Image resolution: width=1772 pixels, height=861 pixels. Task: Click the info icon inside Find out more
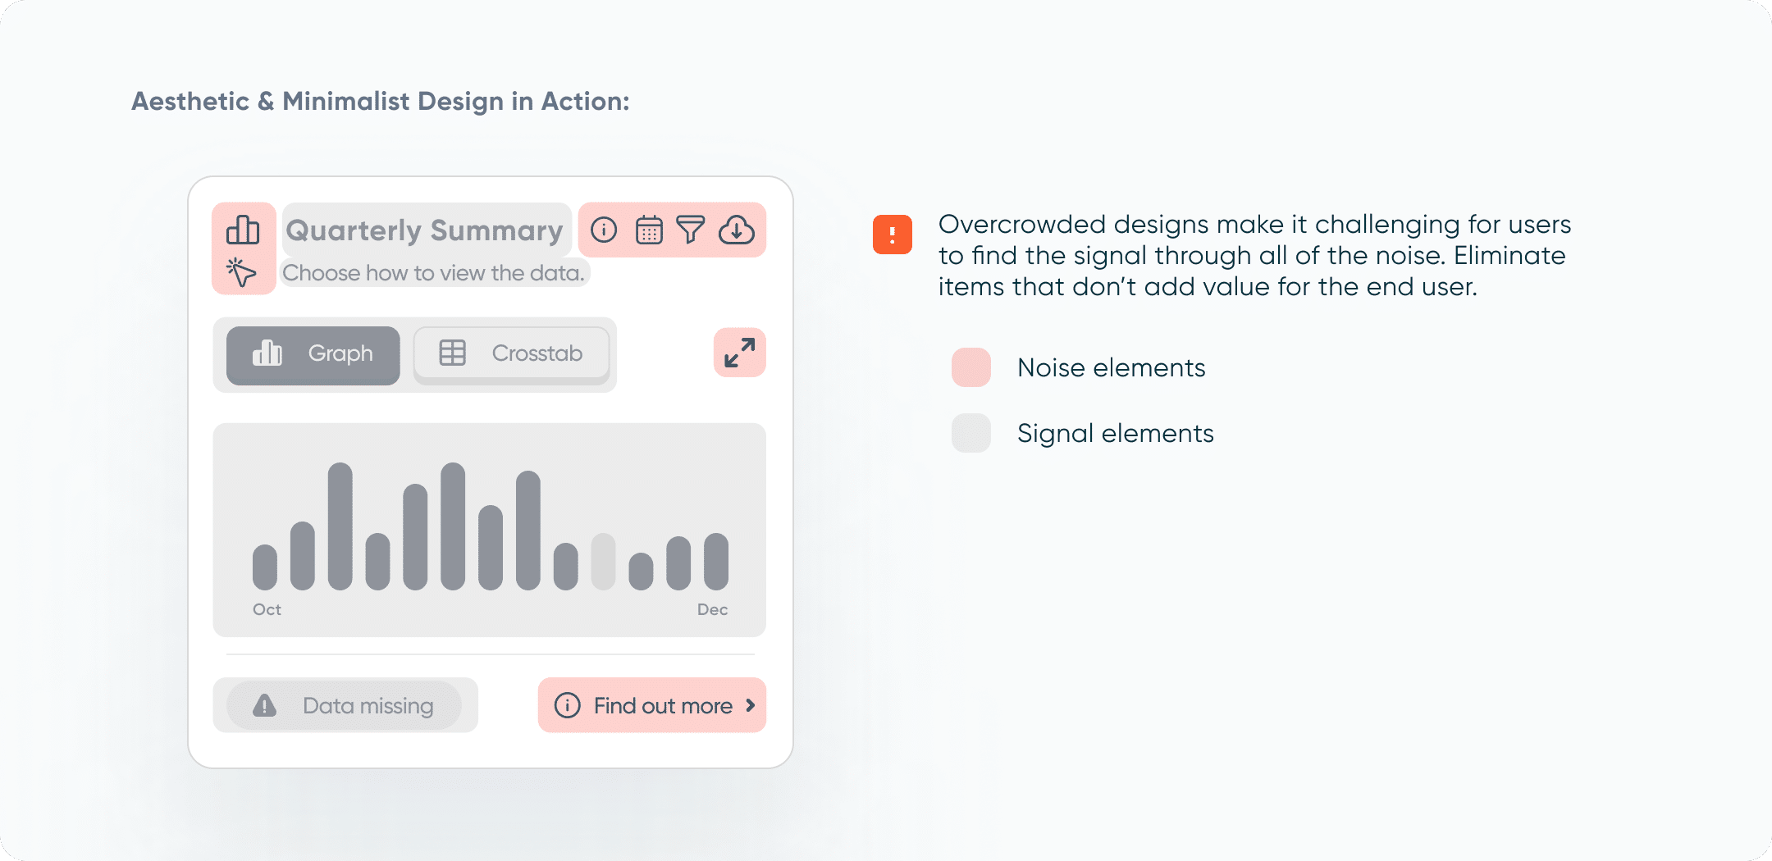coord(567,705)
